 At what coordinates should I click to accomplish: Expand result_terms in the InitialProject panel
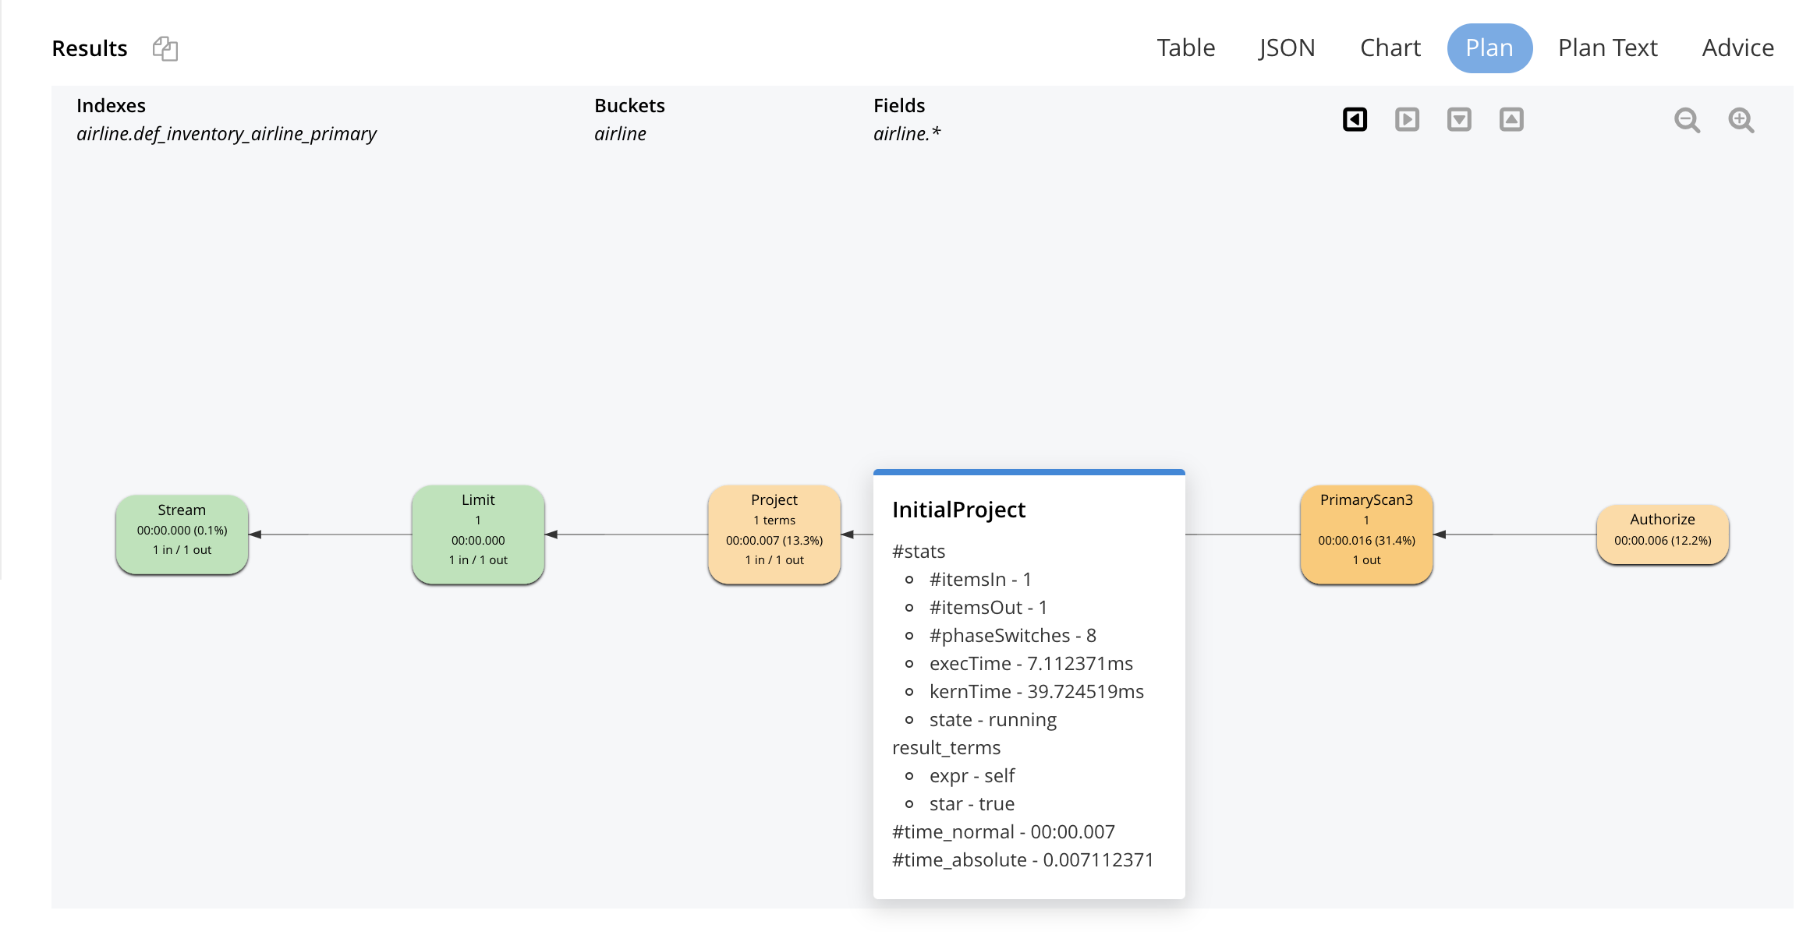(x=946, y=747)
